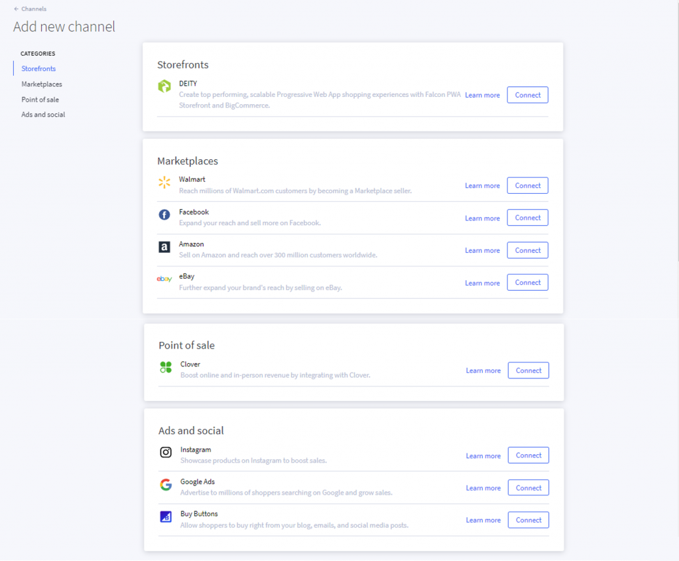Image resolution: width=679 pixels, height=561 pixels.
Task: Select the eBay logo icon
Action: [x=164, y=279]
